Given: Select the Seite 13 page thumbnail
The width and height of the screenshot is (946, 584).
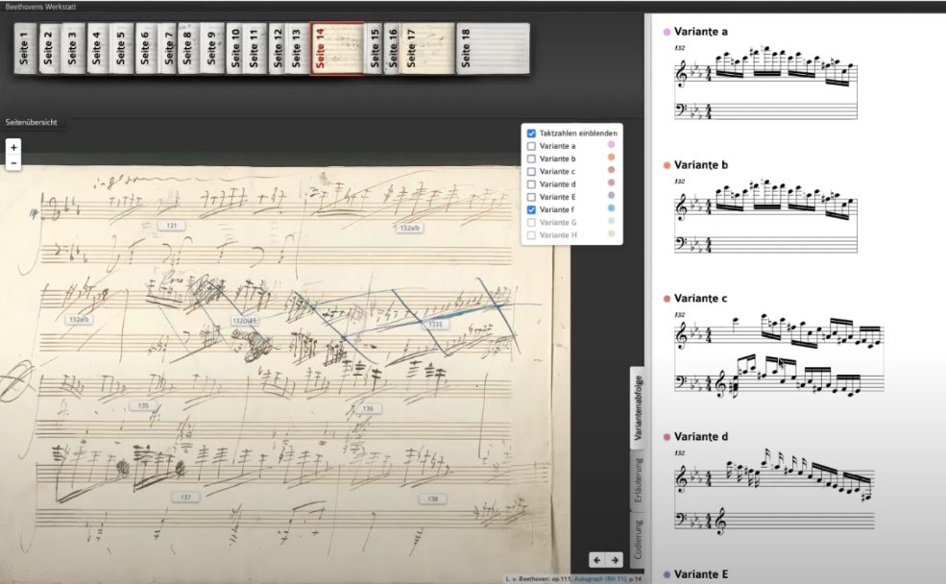Looking at the screenshot, I should pos(297,49).
